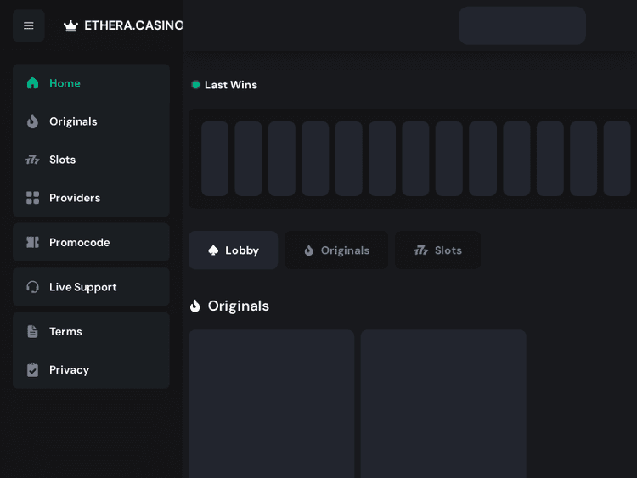The width and height of the screenshot is (637, 478).
Task: Click the ETHERA.CASINO brand name
Action: click(x=133, y=25)
